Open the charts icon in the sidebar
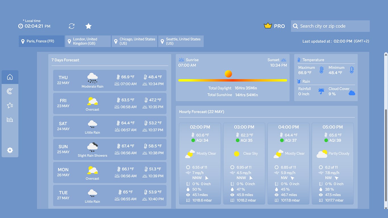The width and height of the screenshot is (388, 218). [x=10, y=119]
